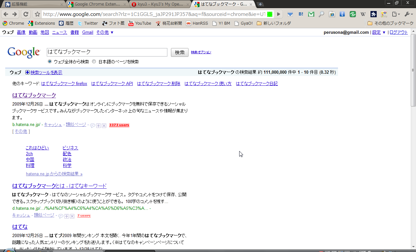The width and height of the screenshot is (416, 252).
Task: Bookmark this page with the star icon
Action: coord(37,14)
